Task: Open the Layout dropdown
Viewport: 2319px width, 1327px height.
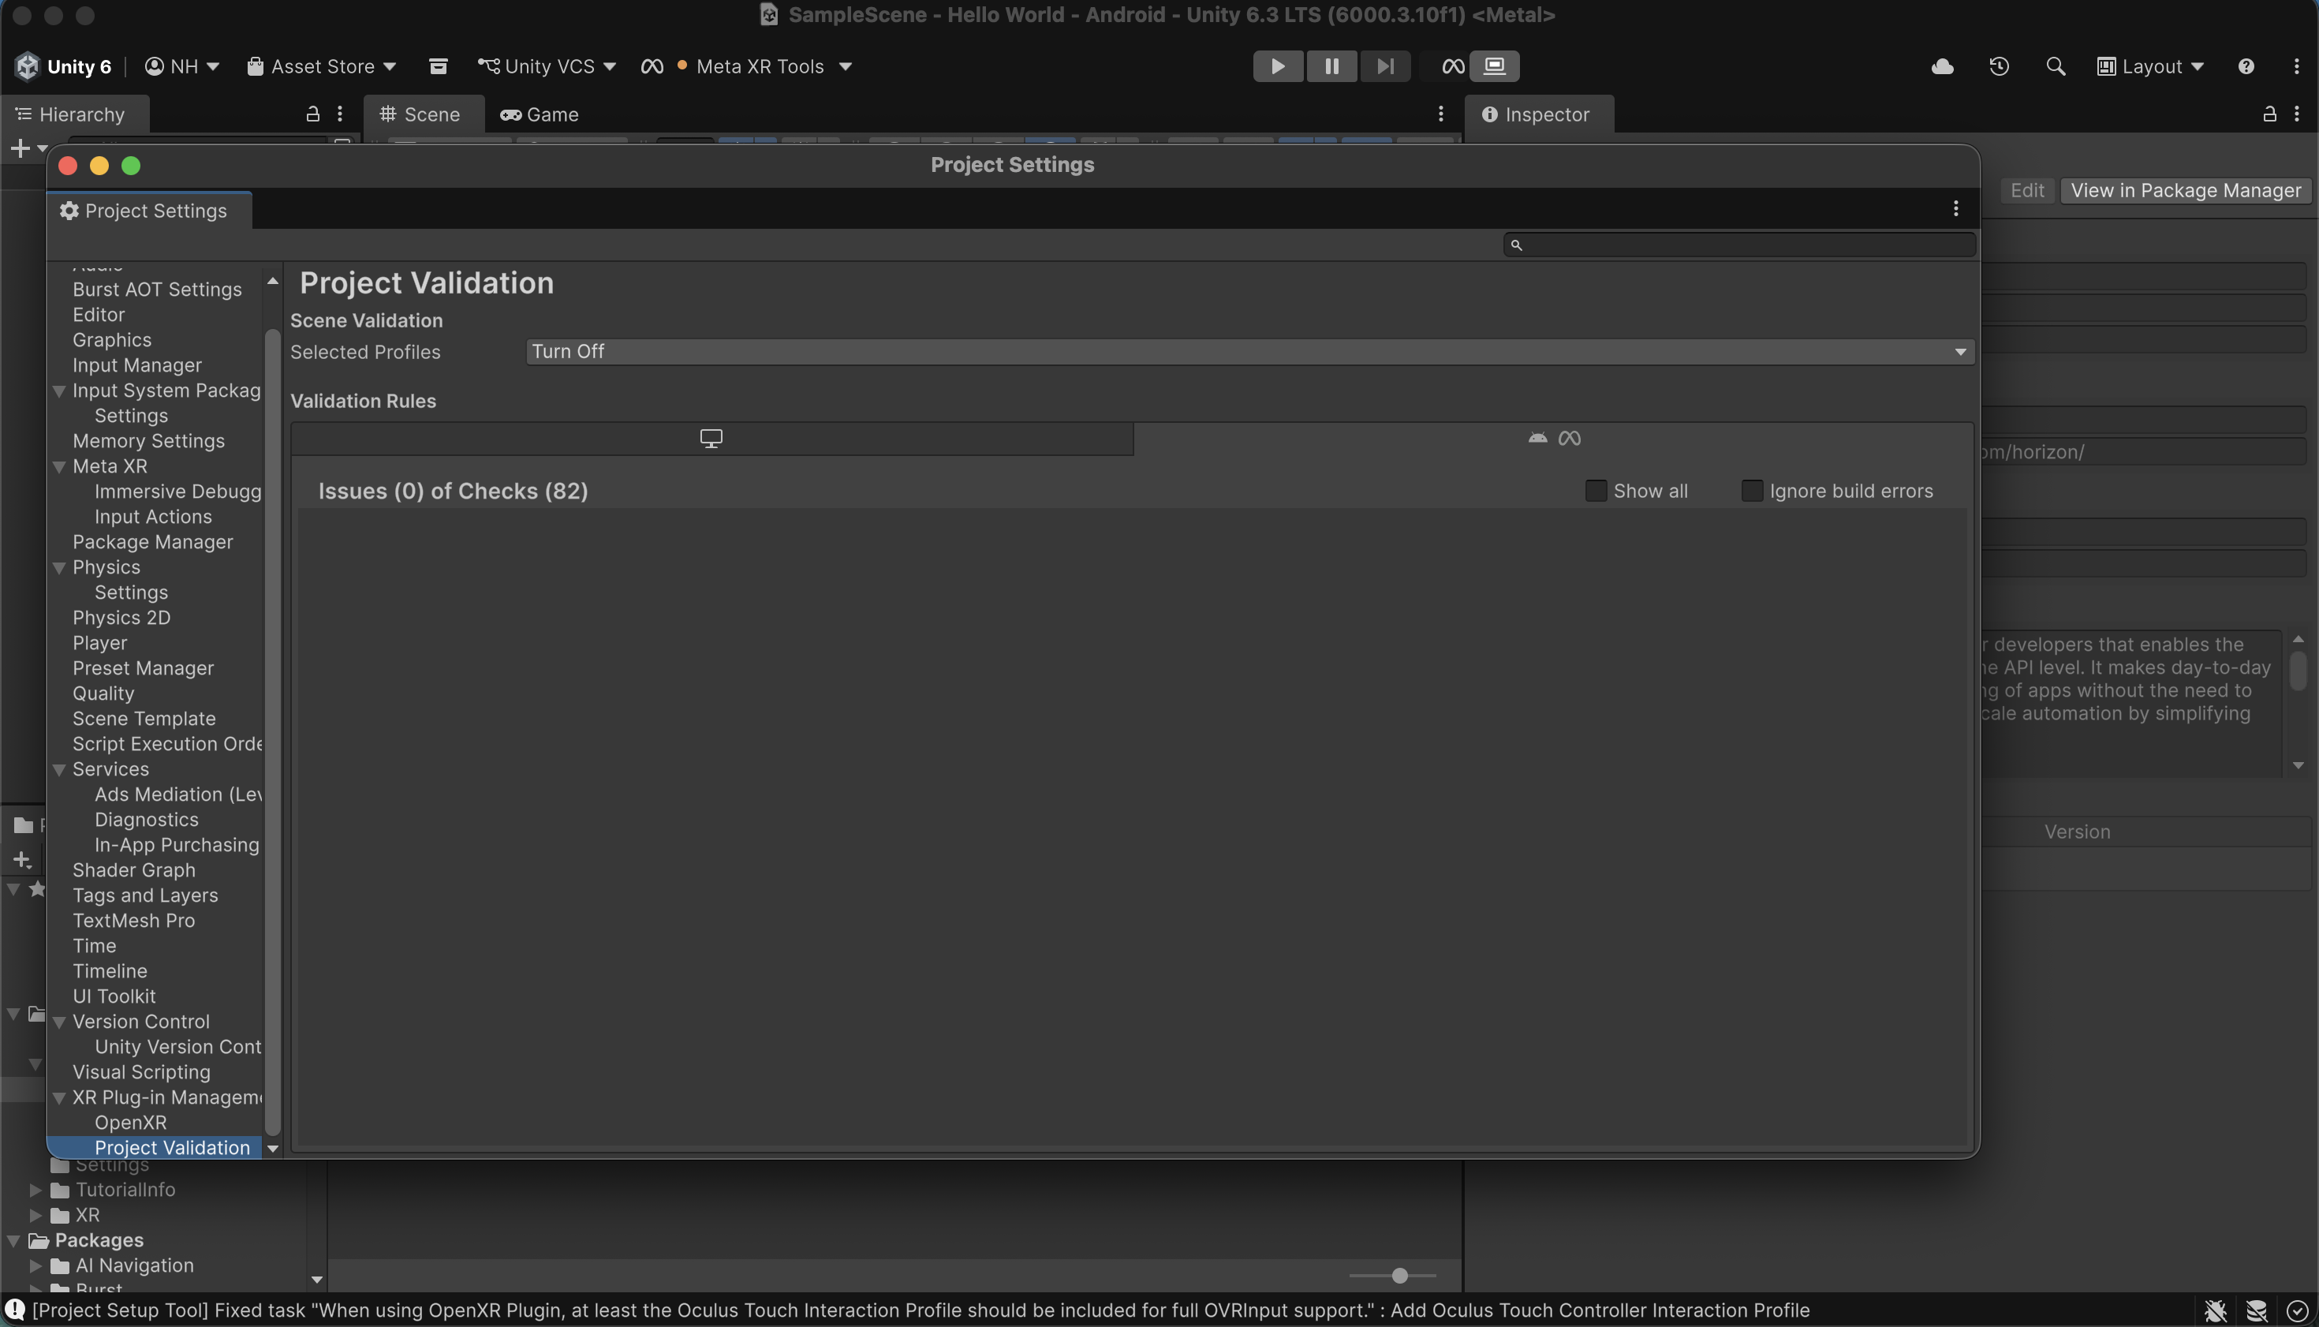Action: coord(2149,65)
